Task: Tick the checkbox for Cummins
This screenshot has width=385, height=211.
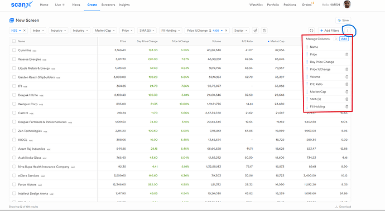Action: coord(14,50)
